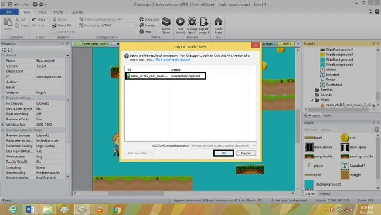The height and width of the screenshot is (215, 381).
Task: Click the Debug layout bug icon
Action: click(192, 22)
